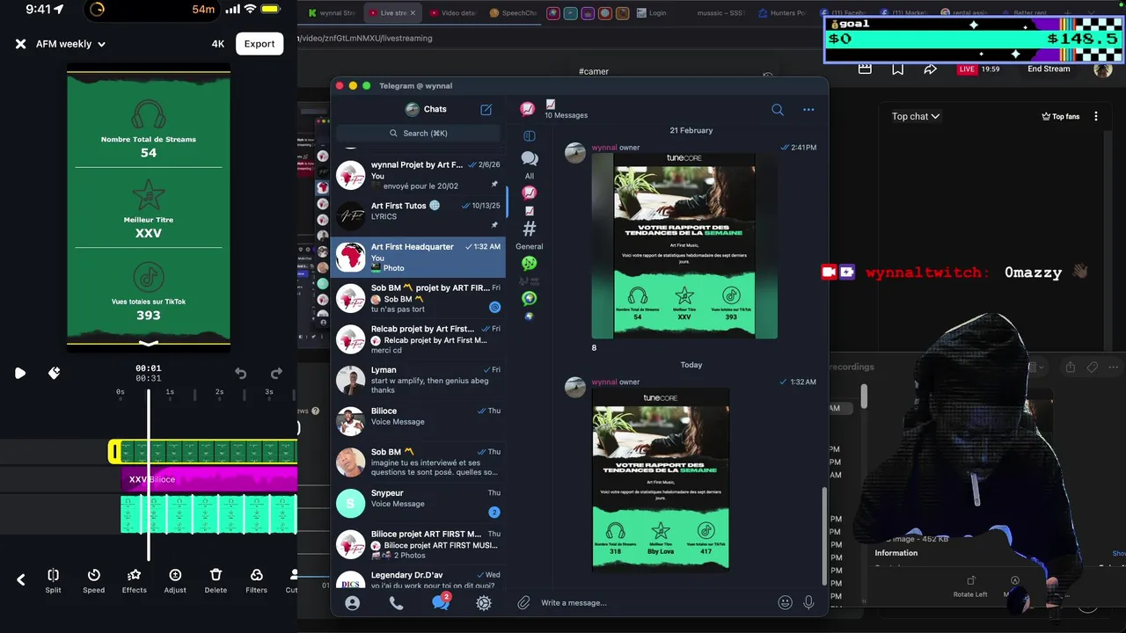This screenshot has height=633, width=1126.
Task: Open the Telegram Chats tab with badge
Action: [x=441, y=602]
